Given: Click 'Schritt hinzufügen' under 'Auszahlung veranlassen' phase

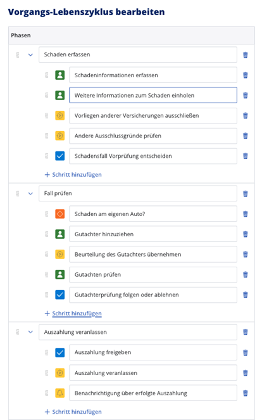Looking at the screenshot, I should (x=73, y=412).
